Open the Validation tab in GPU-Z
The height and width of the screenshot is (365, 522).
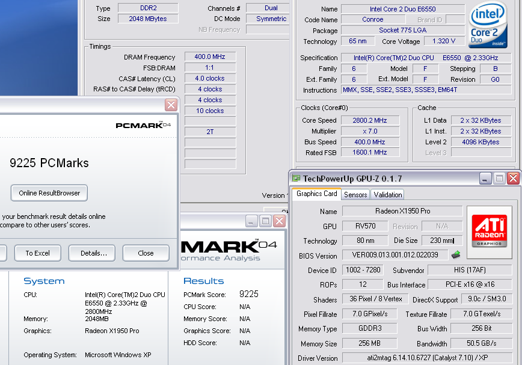coord(387,195)
